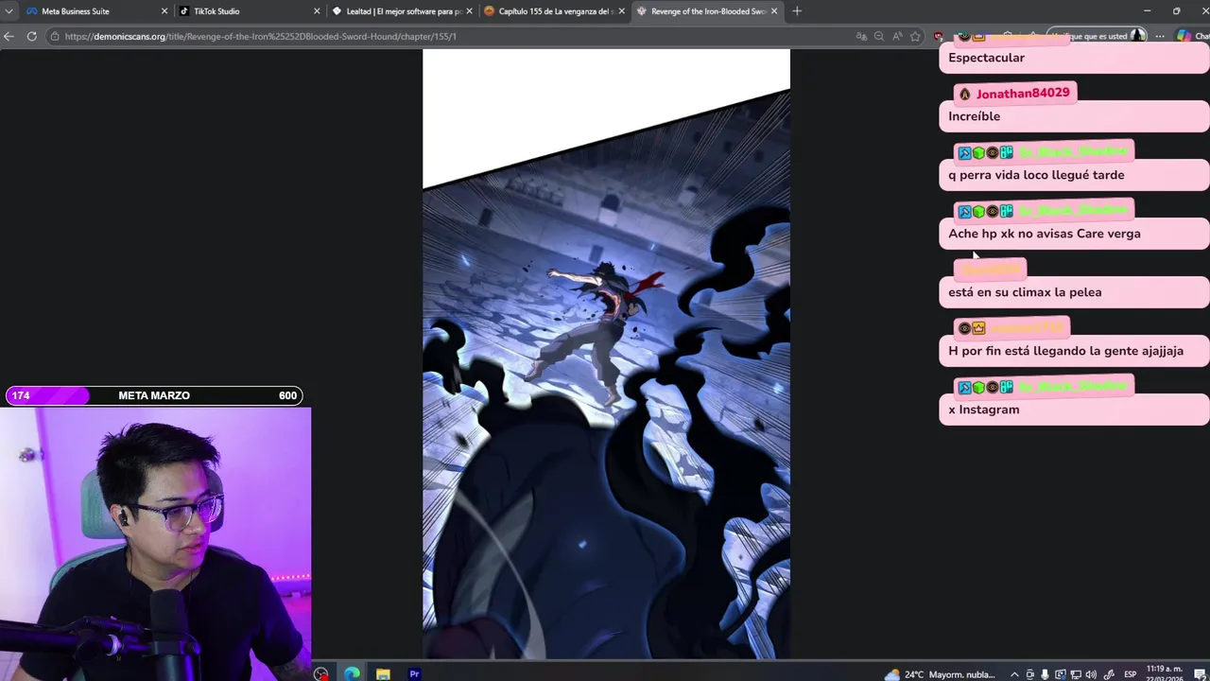
Task: Click the Jonathan84029 username in chat
Action: click(1023, 93)
